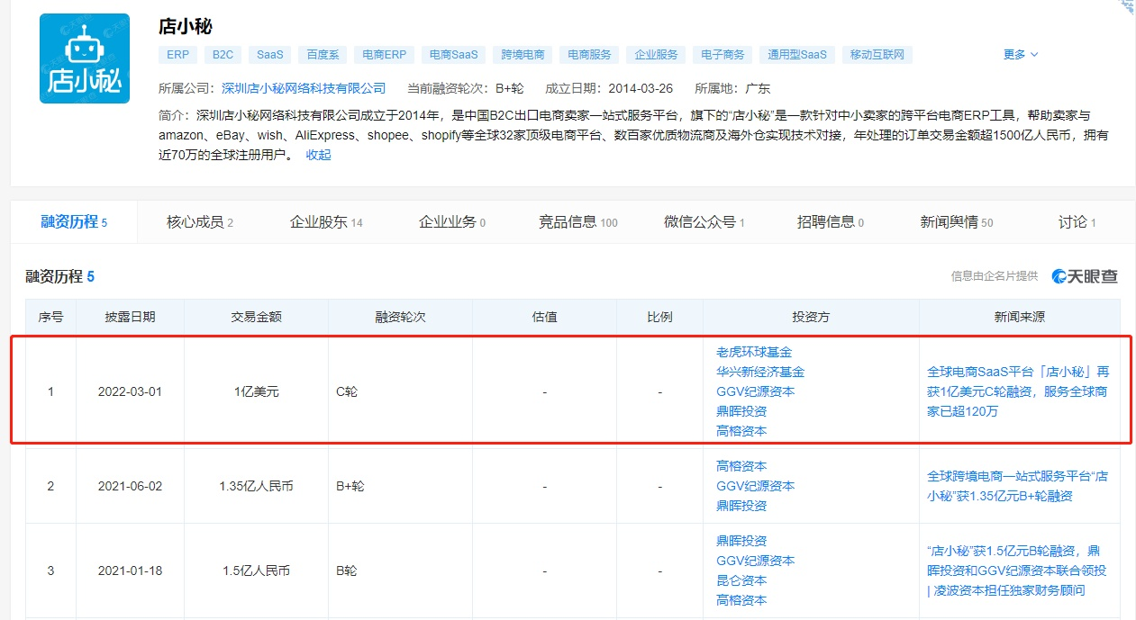Go to the 竞品信息 tab
Viewport: 1136px width, 620px height.
click(578, 222)
